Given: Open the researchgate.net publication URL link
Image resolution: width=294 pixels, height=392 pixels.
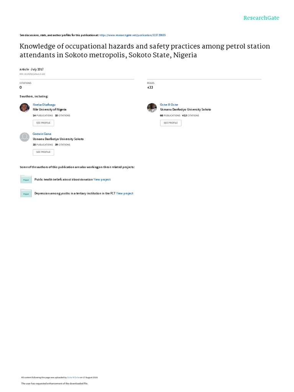Looking at the screenshot, I should (x=132, y=35).
